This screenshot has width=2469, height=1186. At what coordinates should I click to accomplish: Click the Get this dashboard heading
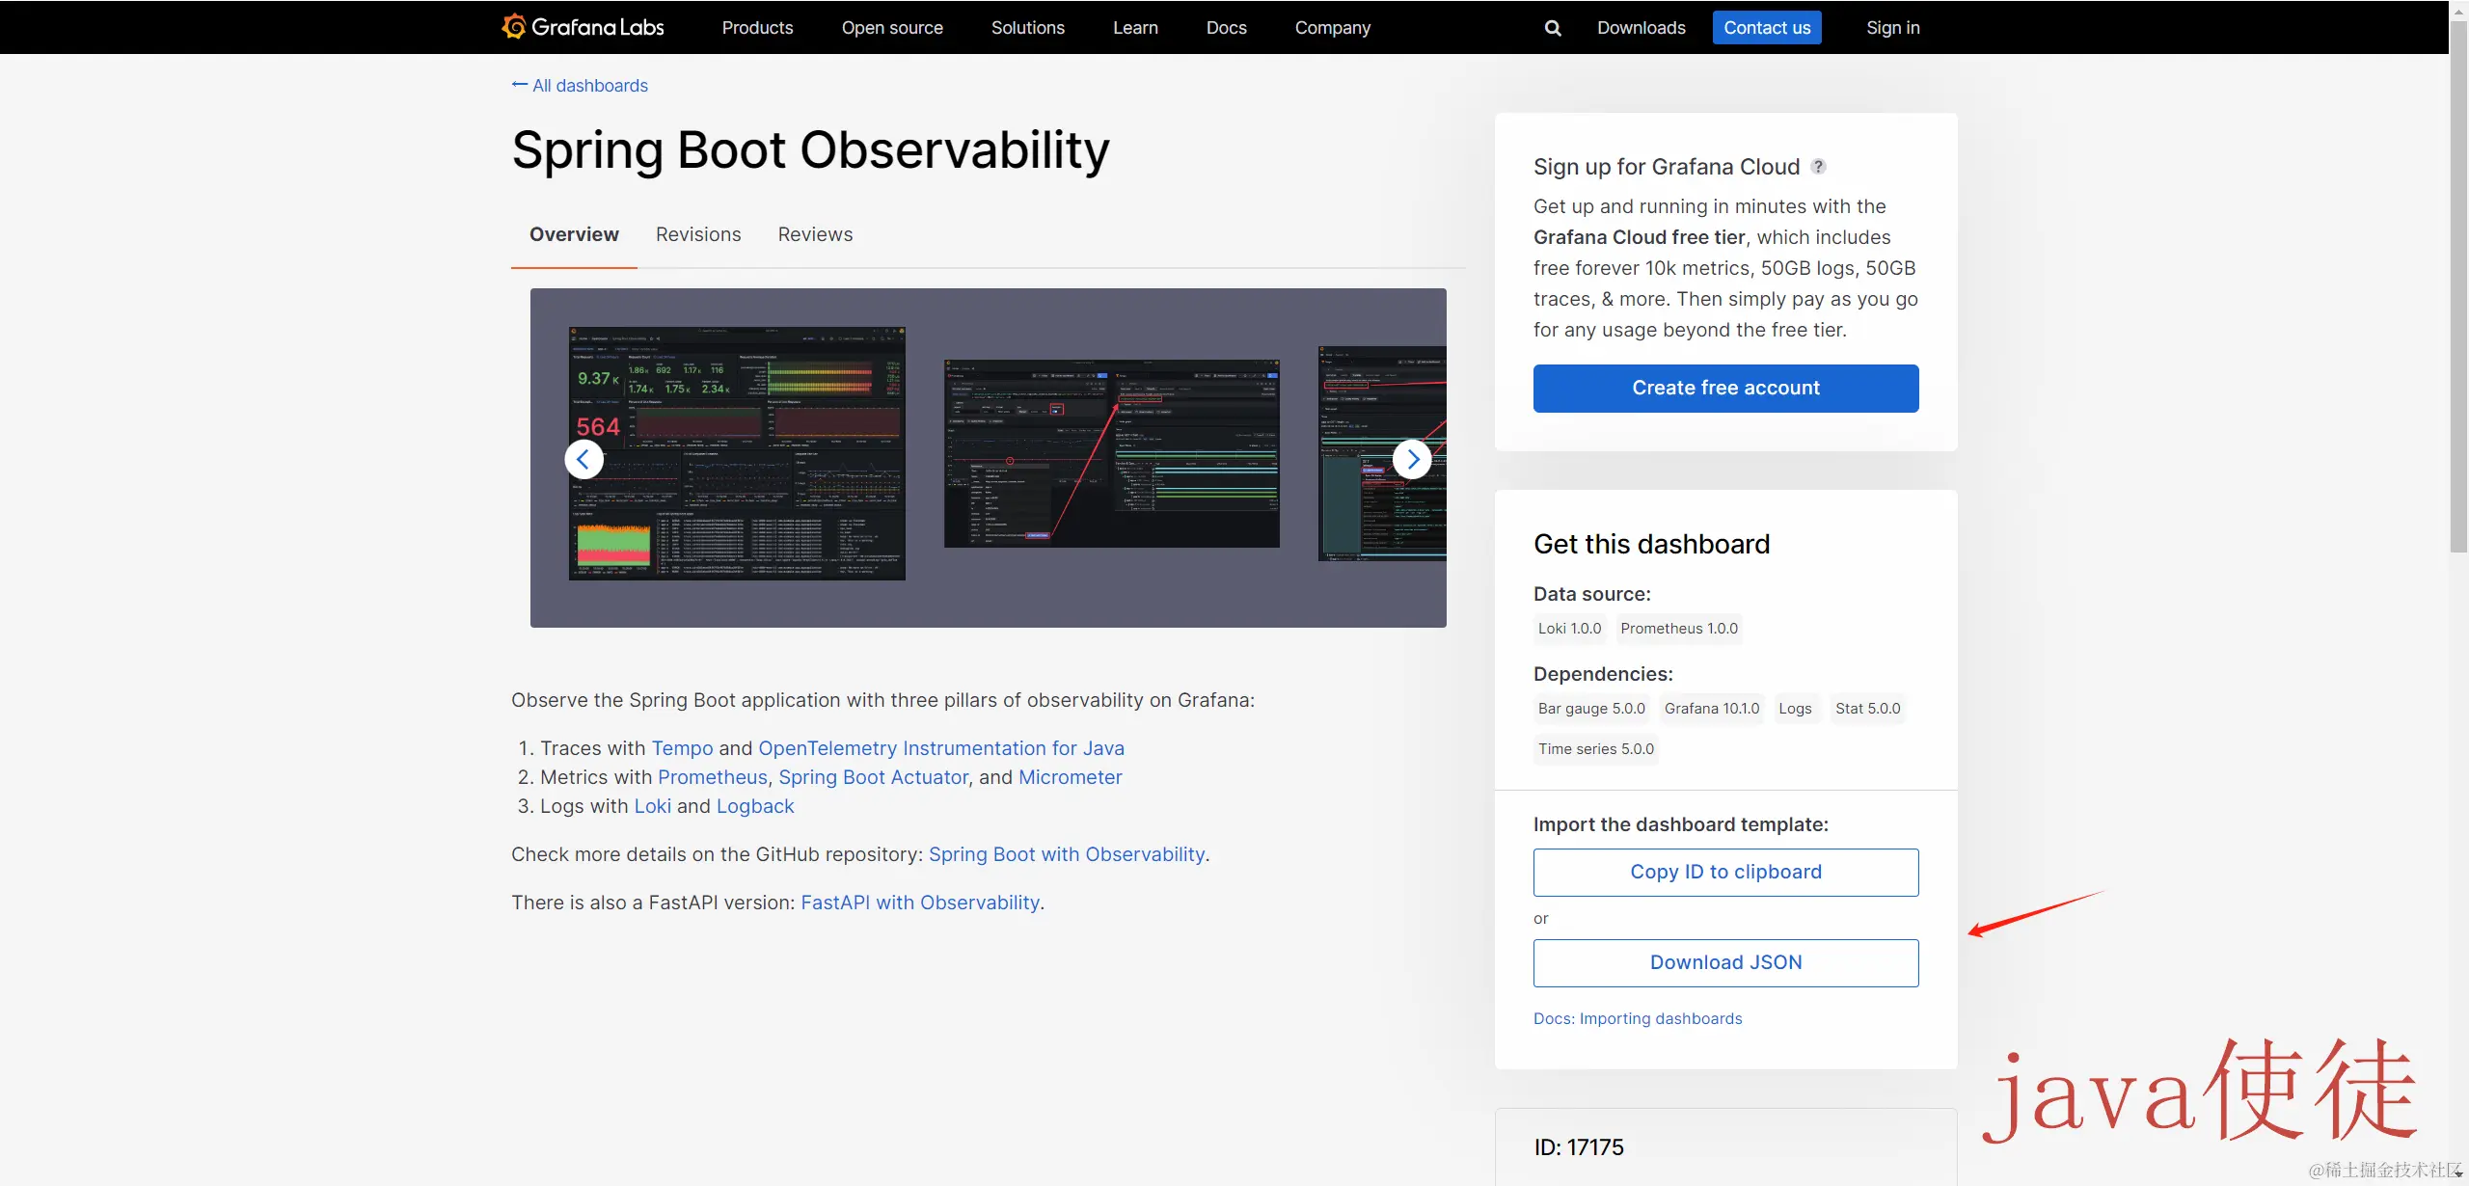coord(1651,545)
